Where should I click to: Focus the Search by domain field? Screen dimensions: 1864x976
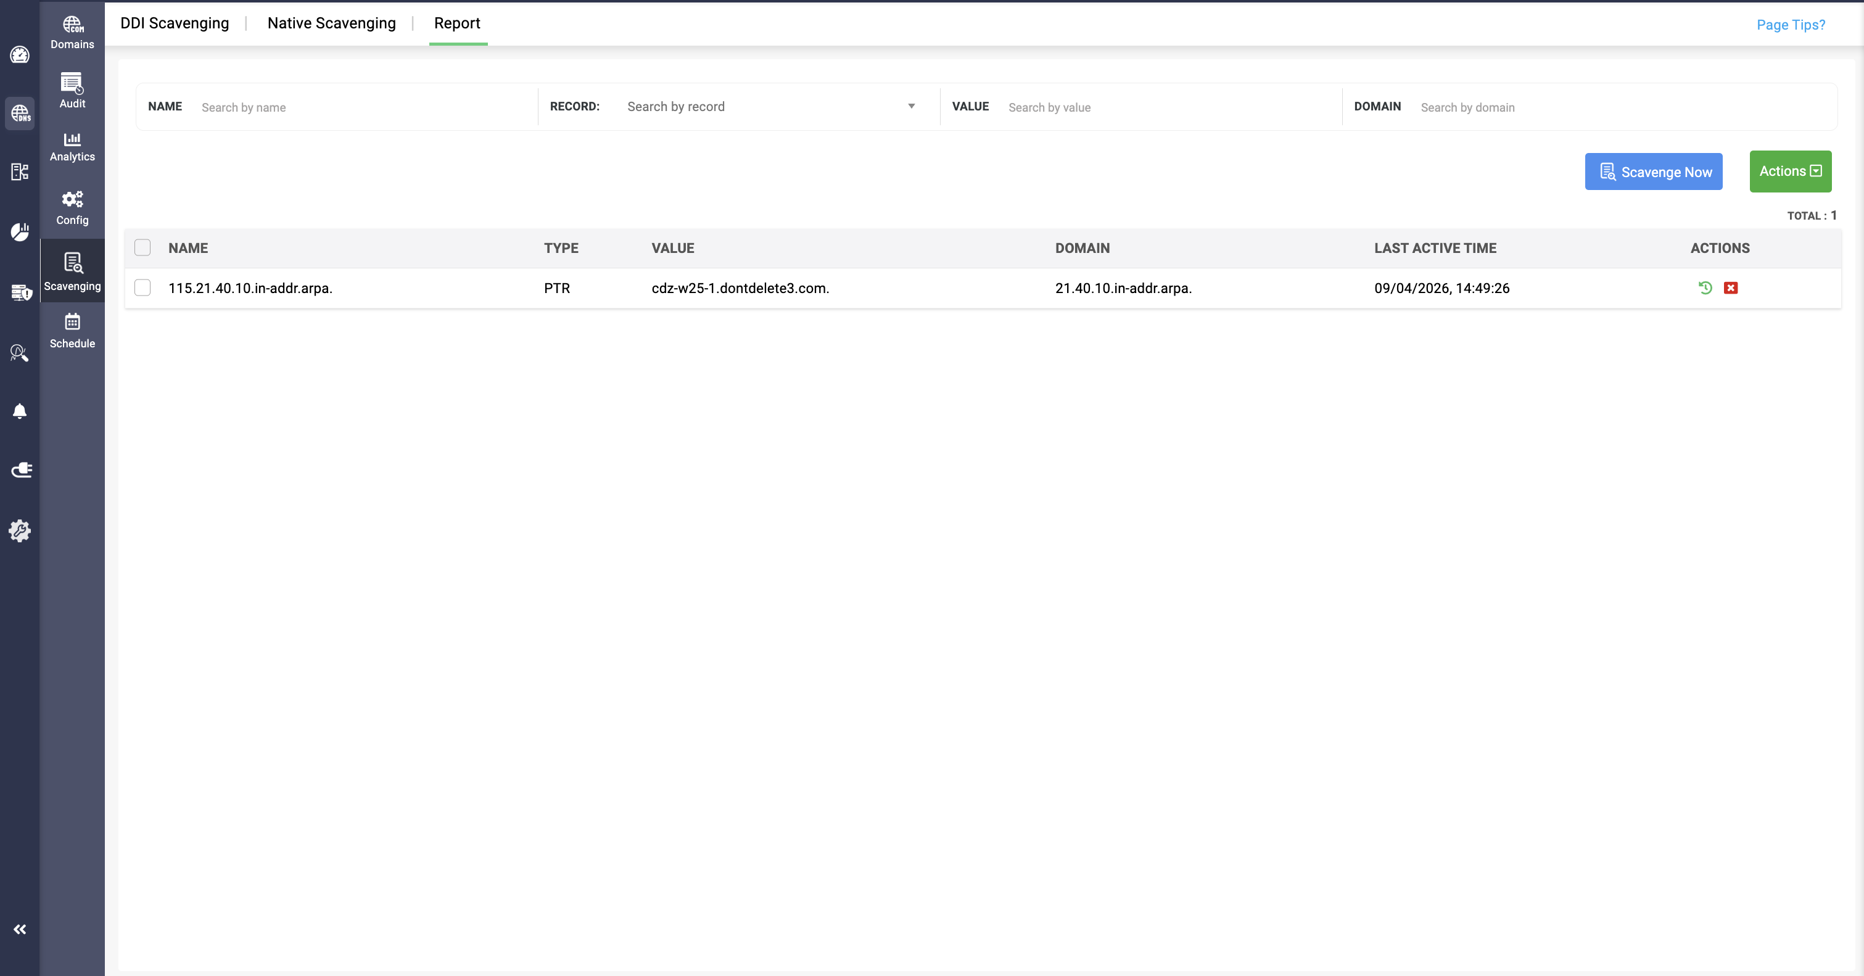point(1625,107)
